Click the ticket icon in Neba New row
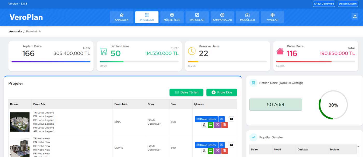This screenshot has width=363, height=157. pos(231,145)
